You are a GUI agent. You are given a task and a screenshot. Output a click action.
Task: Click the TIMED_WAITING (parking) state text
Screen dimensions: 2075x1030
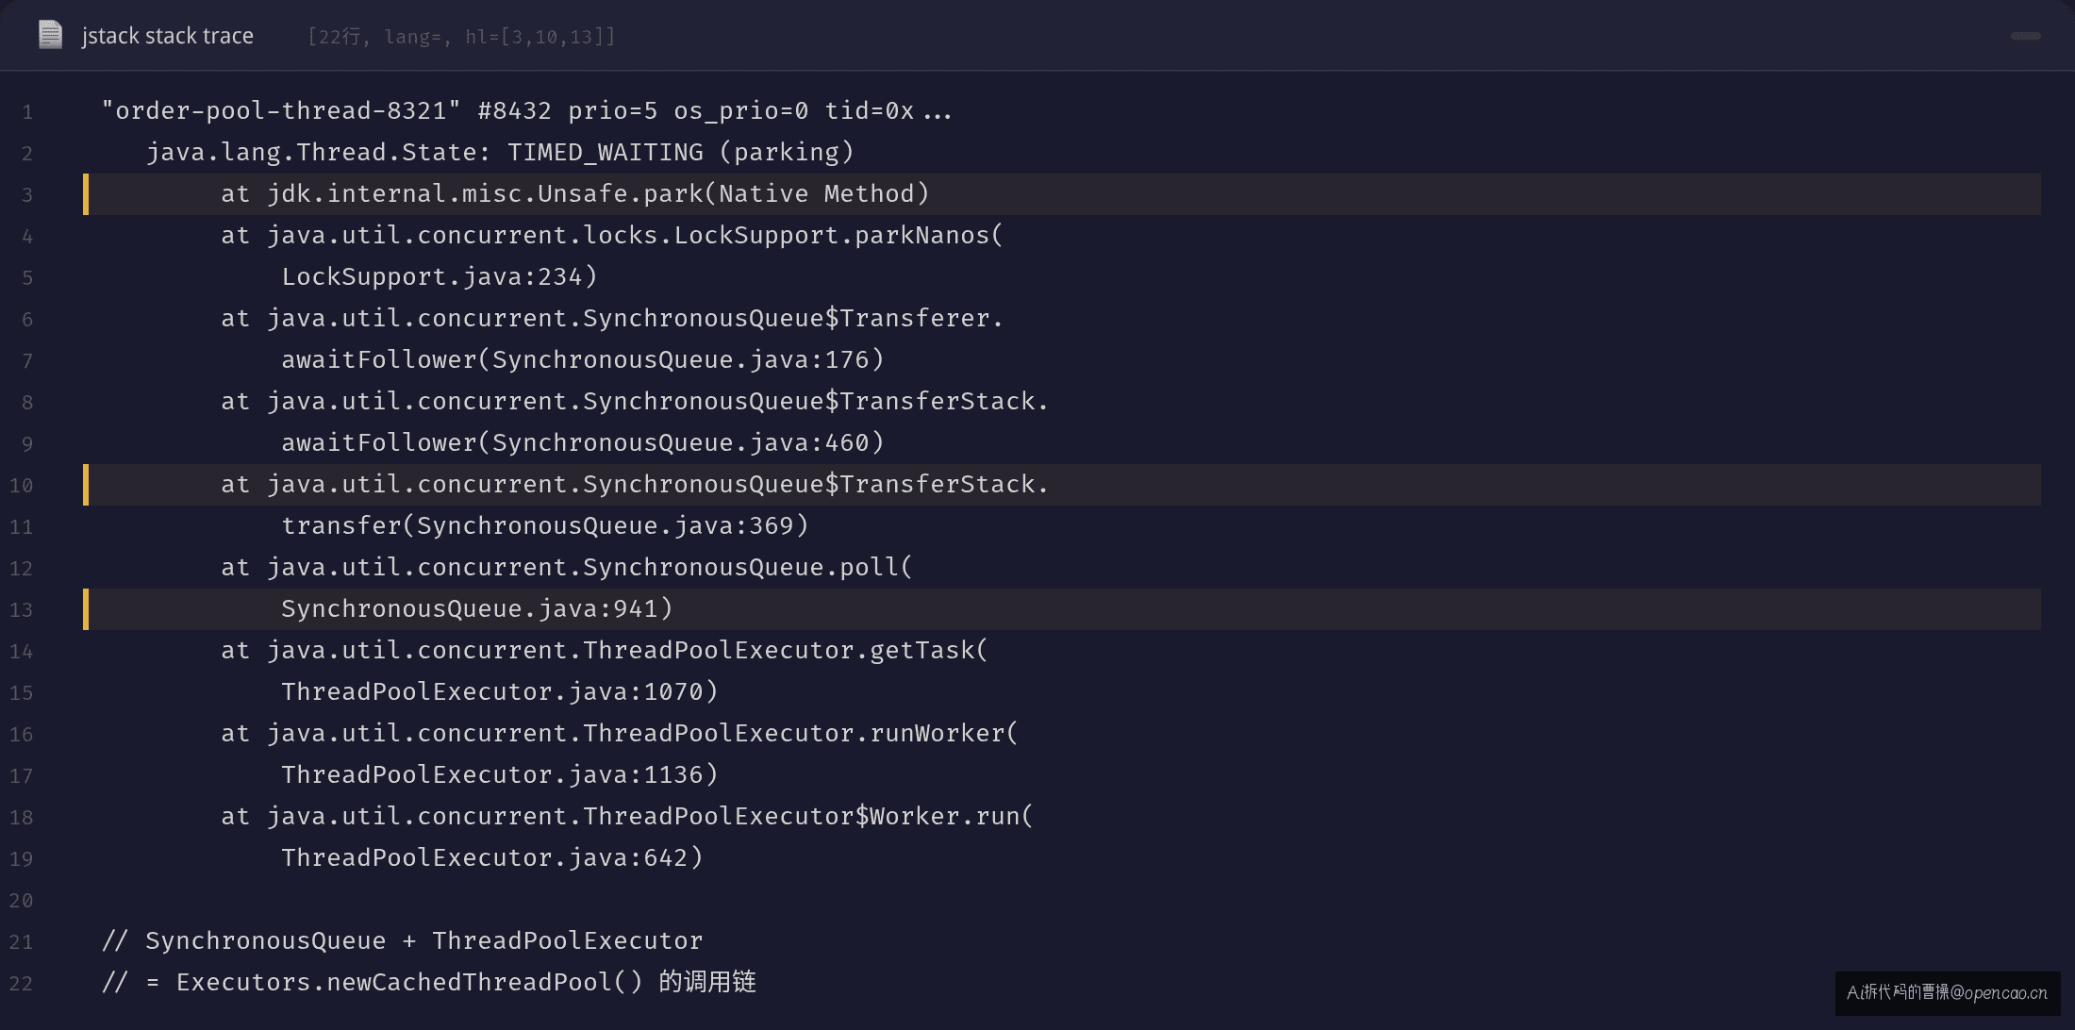pos(681,153)
